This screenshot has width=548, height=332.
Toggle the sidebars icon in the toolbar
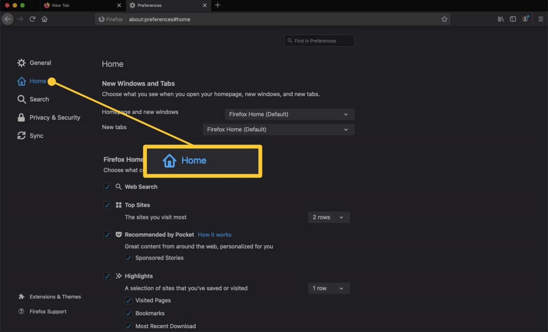click(x=513, y=19)
